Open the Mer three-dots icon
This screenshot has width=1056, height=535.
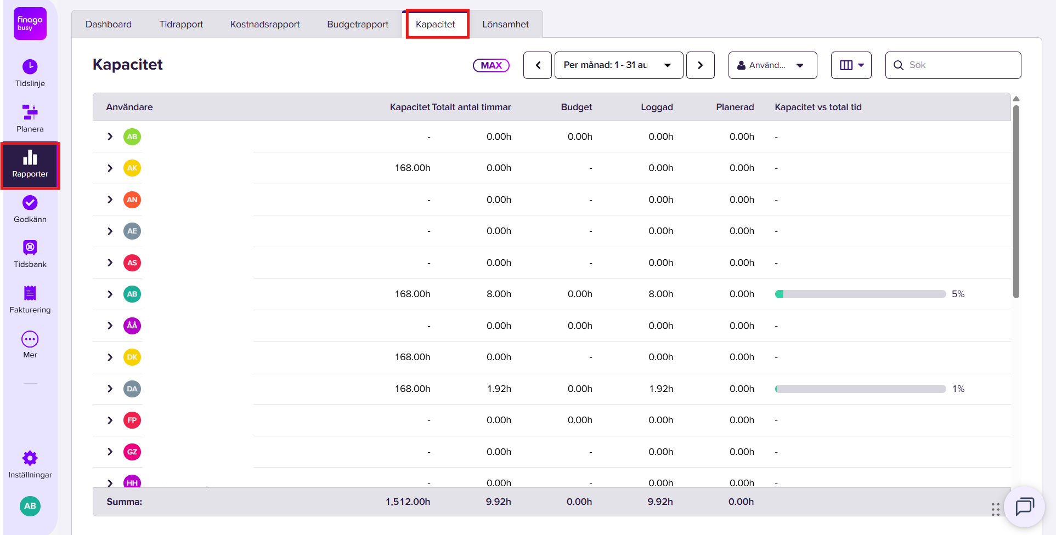click(30, 339)
